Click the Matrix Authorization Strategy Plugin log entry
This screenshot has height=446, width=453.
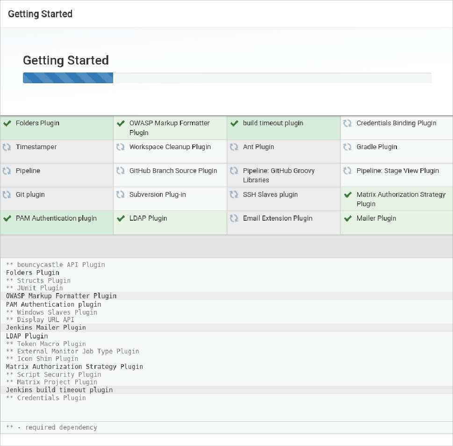(x=74, y=367)
